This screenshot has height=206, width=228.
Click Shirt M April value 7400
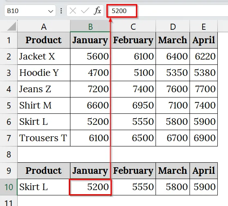point(203,105)
